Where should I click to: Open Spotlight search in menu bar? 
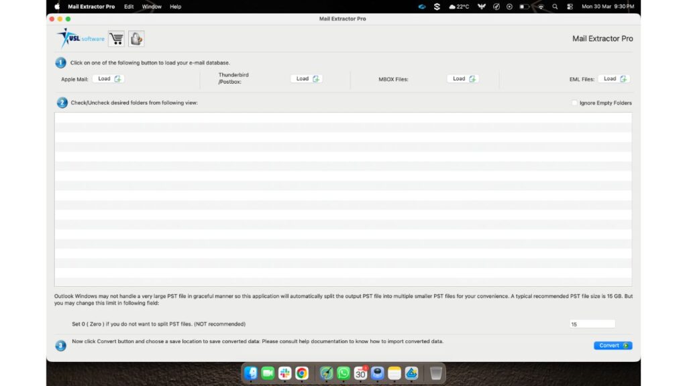(x=555, y=7)
